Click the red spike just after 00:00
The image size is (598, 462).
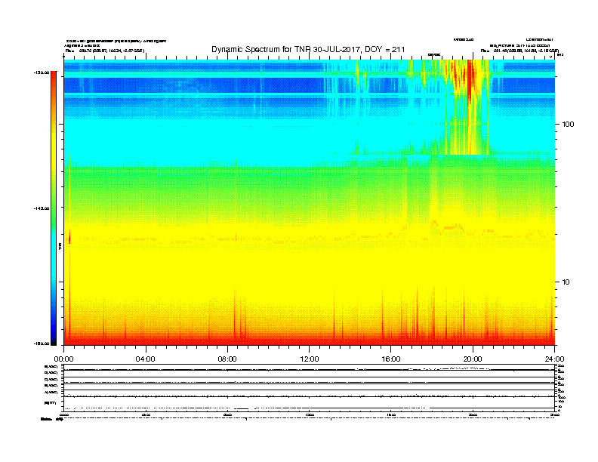[69, 239]
